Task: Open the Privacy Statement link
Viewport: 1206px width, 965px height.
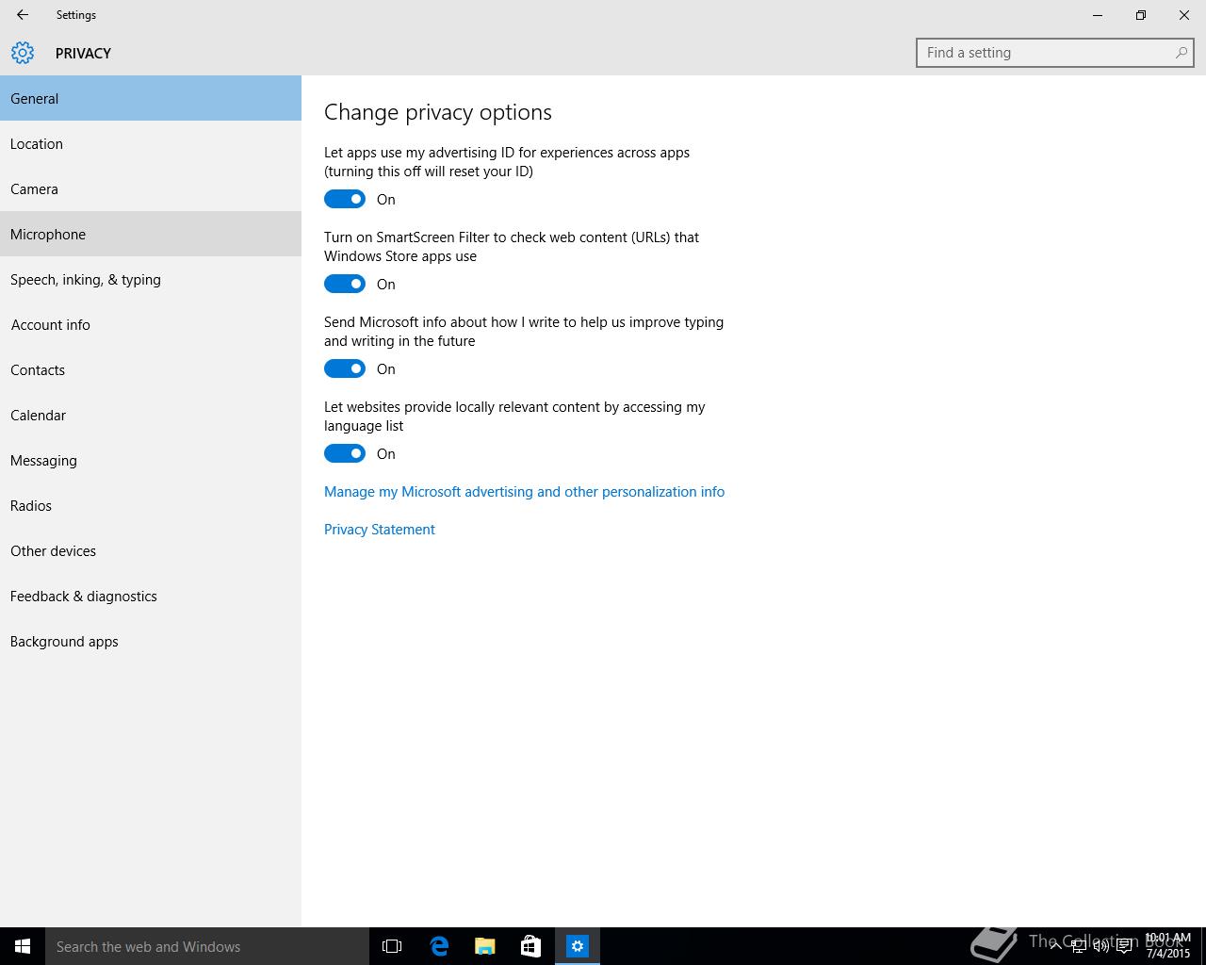Action: (380, 530)
